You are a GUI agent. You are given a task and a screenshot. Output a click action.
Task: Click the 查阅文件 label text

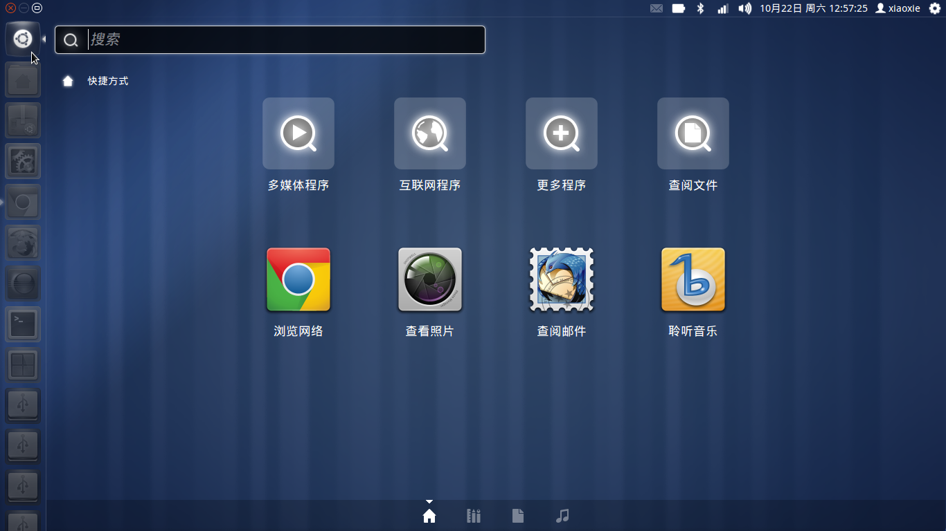(x=693, y=185)
